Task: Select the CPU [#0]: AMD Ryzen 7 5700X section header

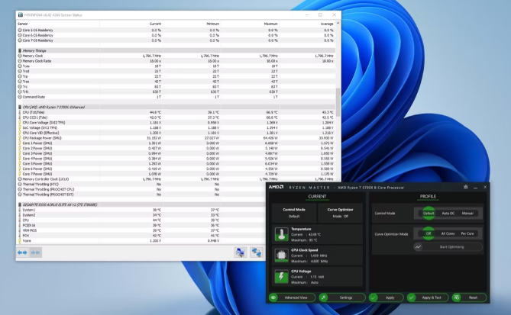Action: click(x=176, y=107)
